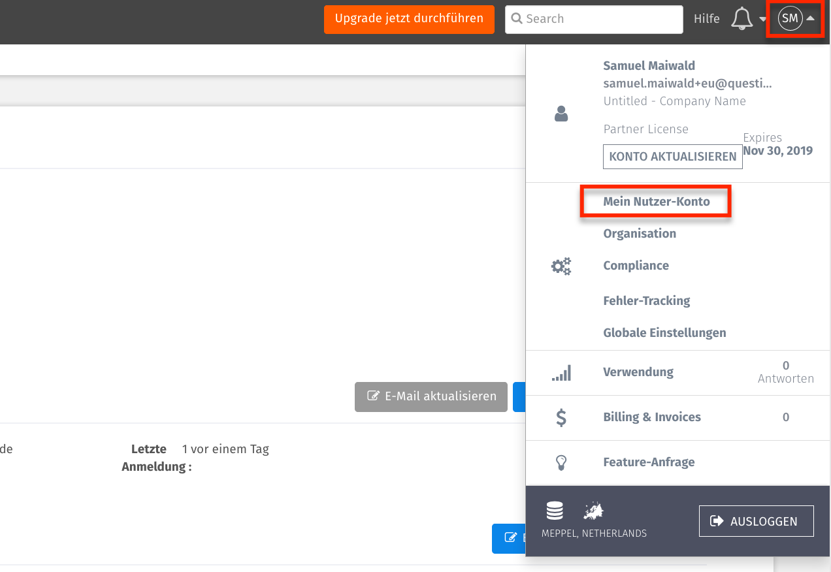Open Compliance menu entry
The width and height of the screenshot is (831, 572).
636,266
